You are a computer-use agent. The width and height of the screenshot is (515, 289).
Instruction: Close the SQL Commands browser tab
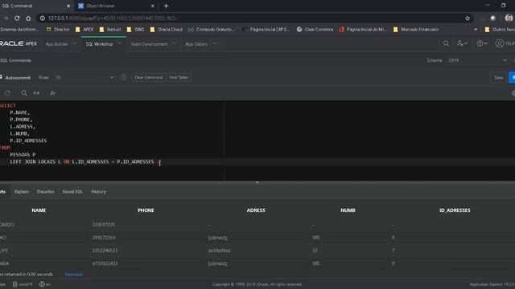68,6
